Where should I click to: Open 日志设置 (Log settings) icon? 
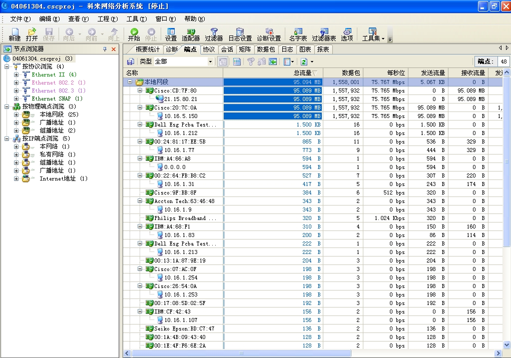tap(240, 34)
